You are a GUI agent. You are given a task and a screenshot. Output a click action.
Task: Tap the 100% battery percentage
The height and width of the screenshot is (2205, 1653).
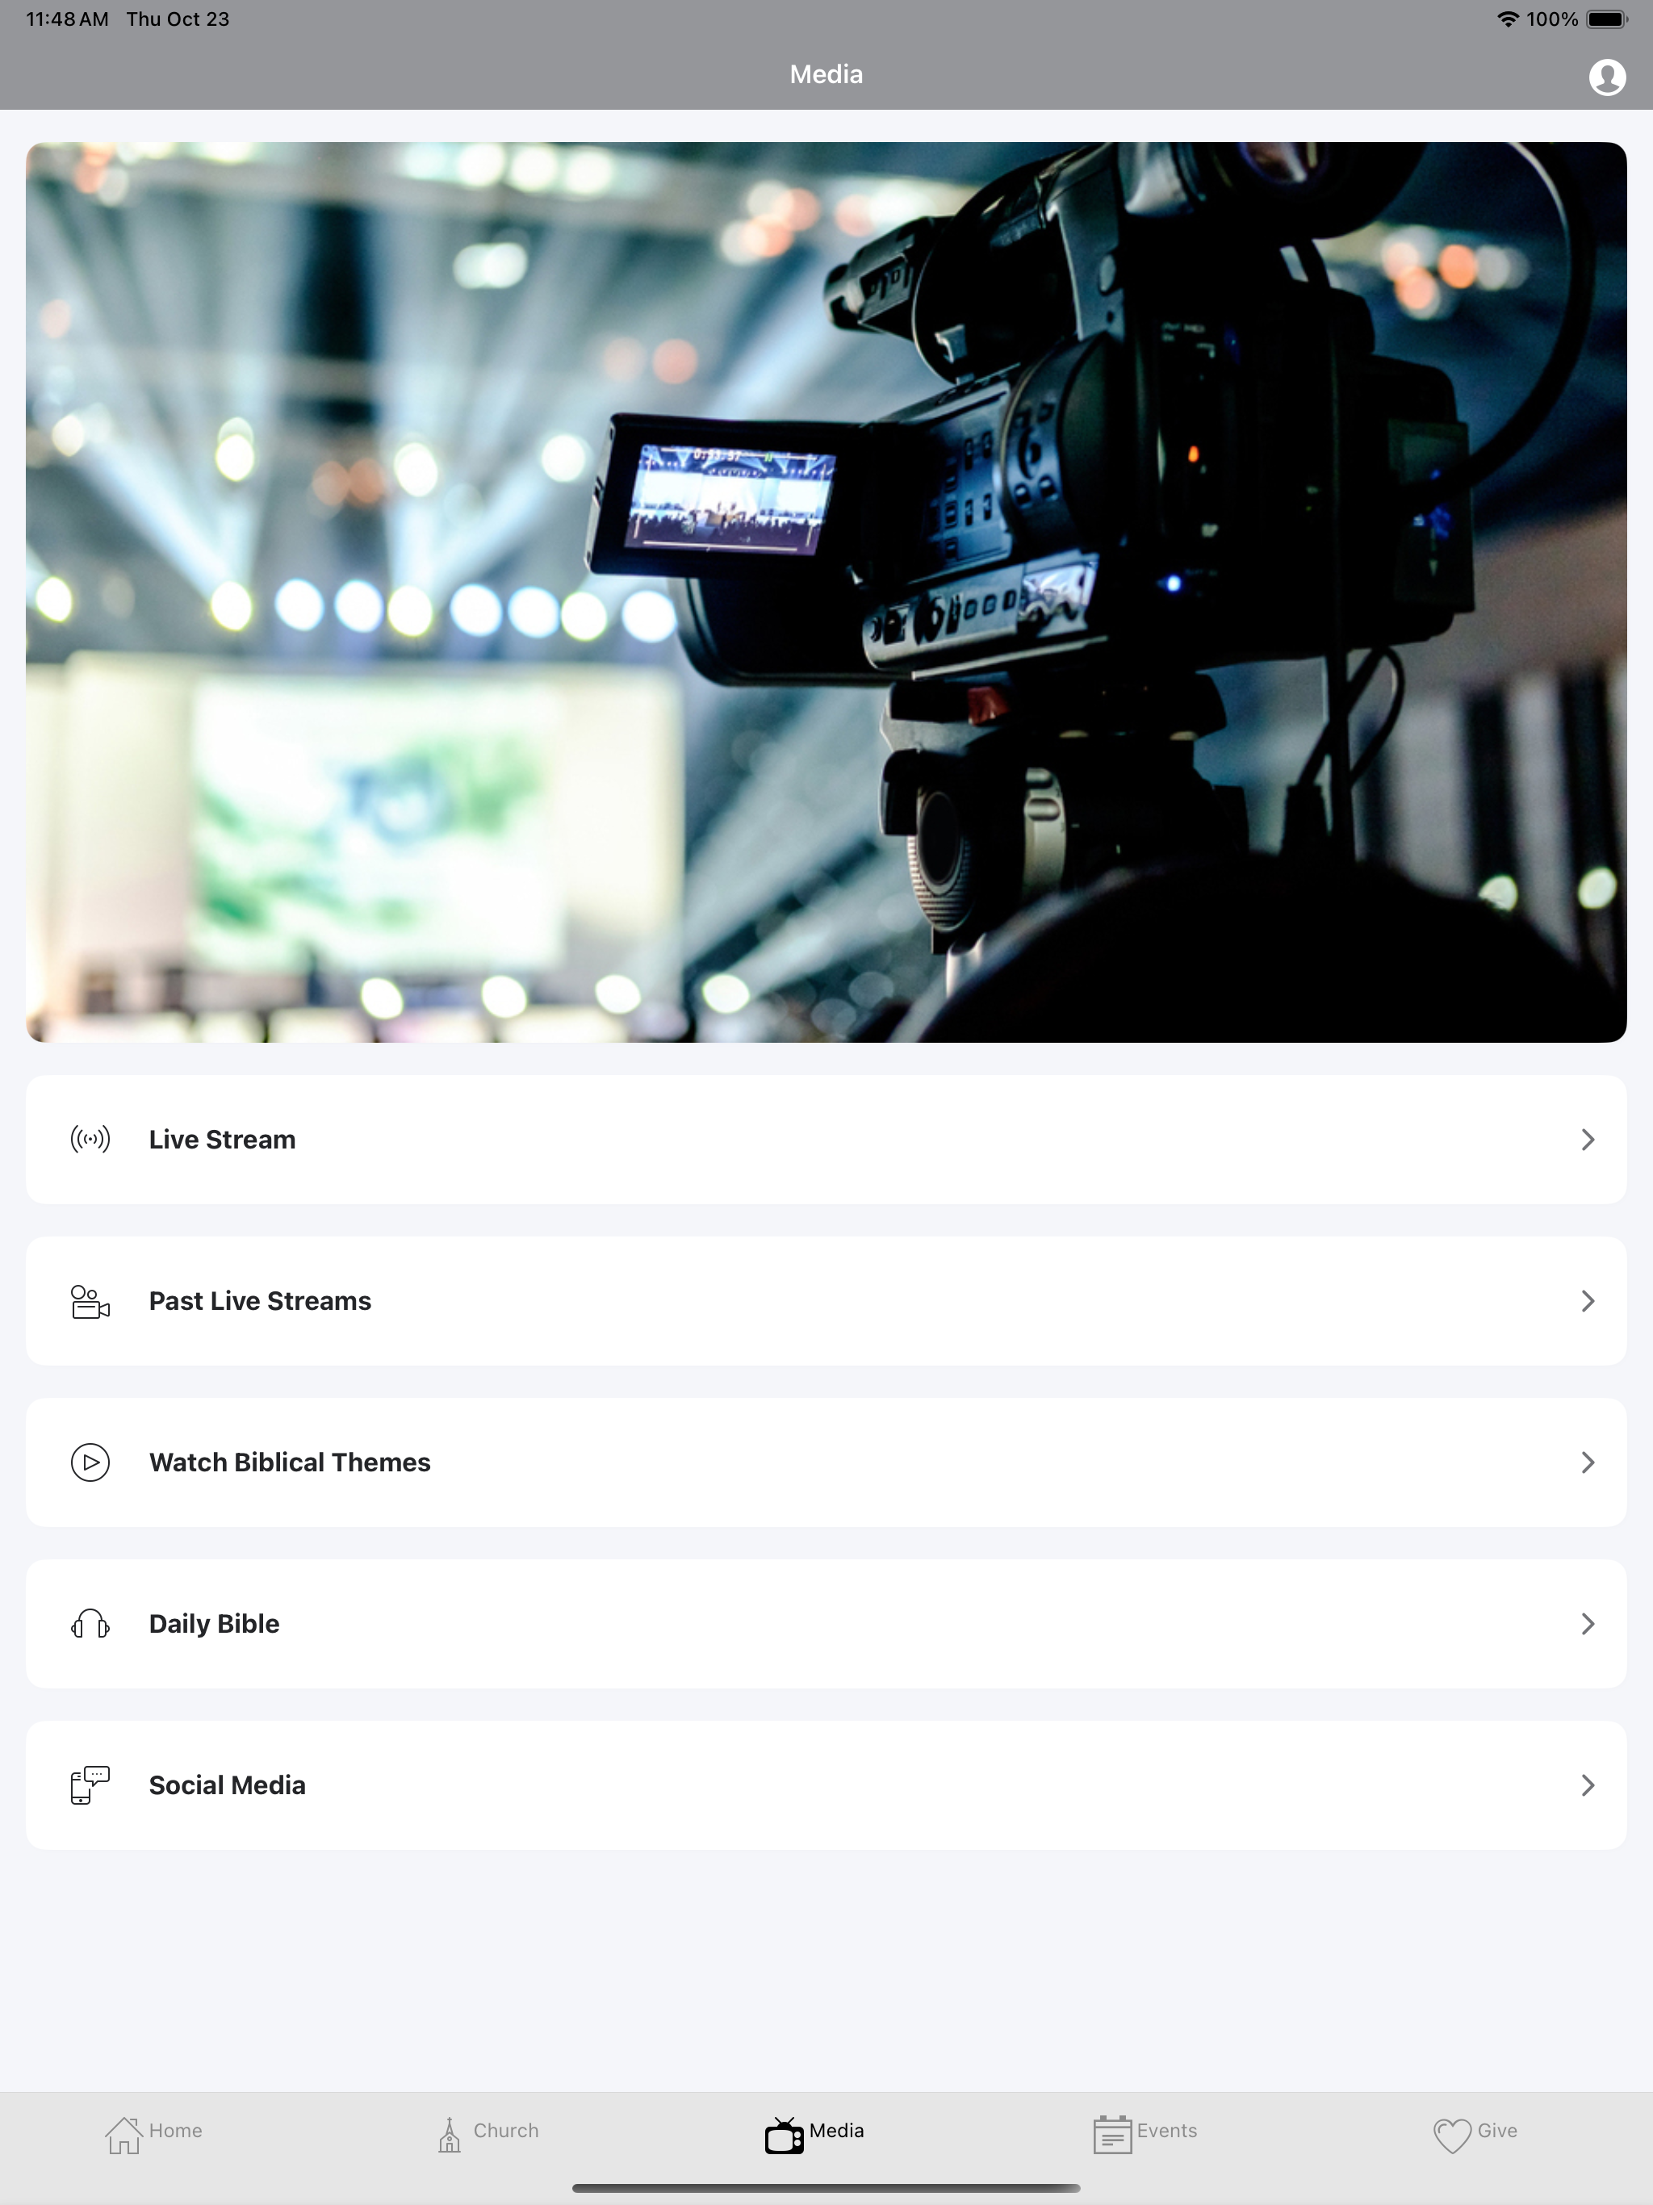pos(1551,19)
